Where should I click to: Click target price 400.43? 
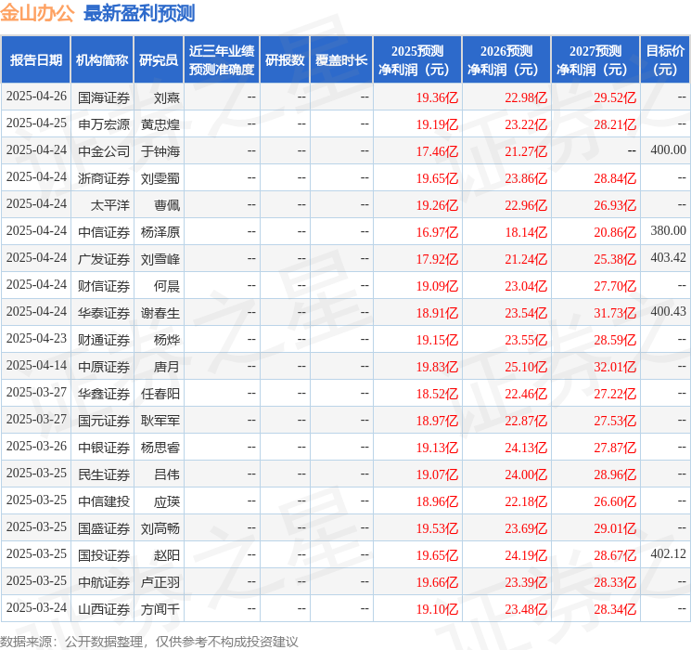pyautogui.click(x=668, y=312)
